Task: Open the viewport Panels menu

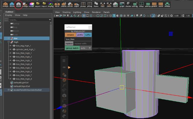Action: pos(106,12)
